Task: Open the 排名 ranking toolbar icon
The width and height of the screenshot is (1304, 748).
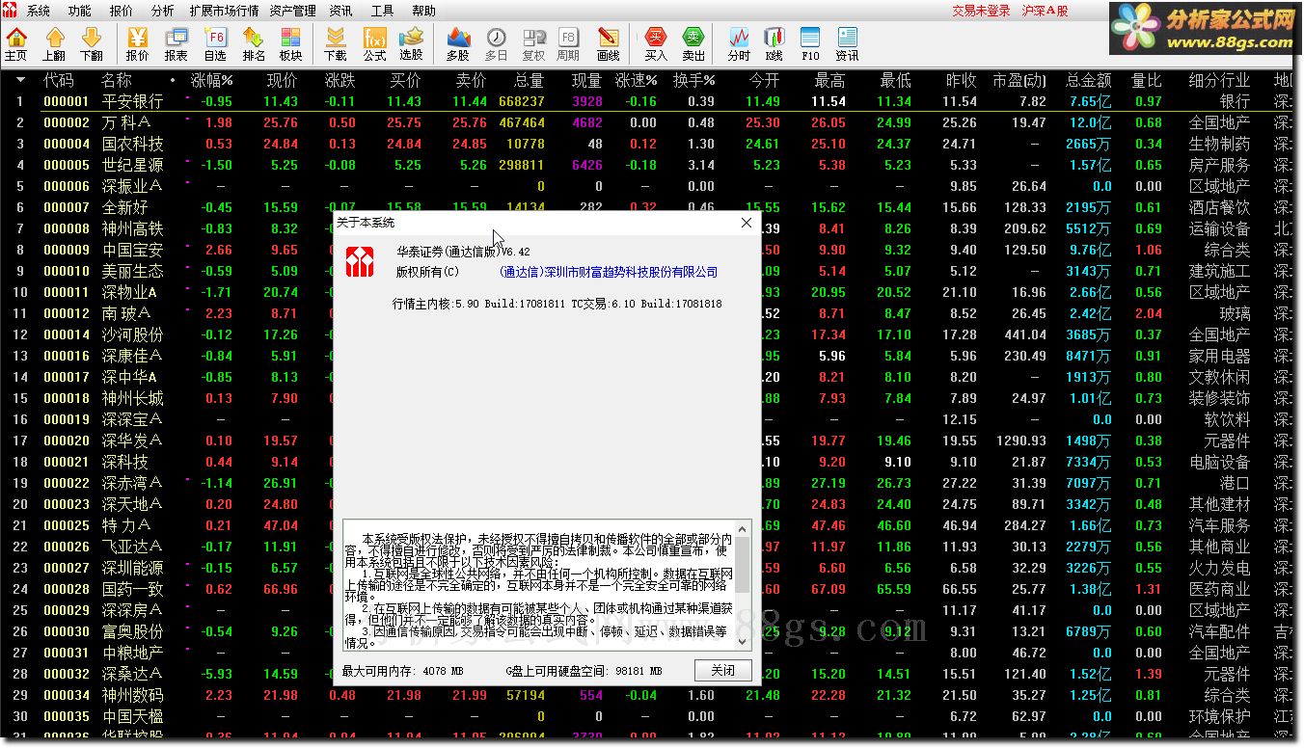Action: [x=254, y=44]
